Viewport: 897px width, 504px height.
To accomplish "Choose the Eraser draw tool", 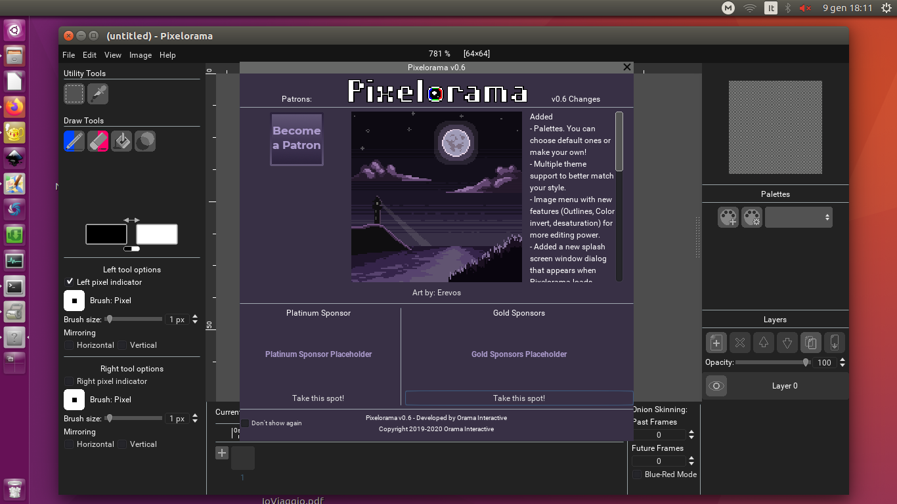I will [98, 141].
